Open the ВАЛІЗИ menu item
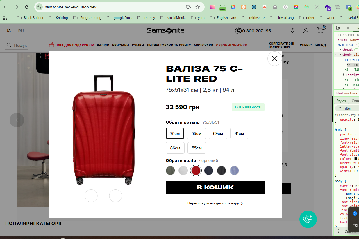The height and width of the screenshot is (239, 359). coord(103,45)
